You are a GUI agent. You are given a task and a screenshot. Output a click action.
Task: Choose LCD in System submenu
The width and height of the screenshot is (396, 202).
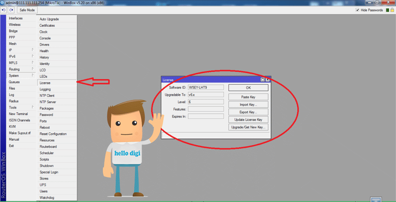point(56,70)
